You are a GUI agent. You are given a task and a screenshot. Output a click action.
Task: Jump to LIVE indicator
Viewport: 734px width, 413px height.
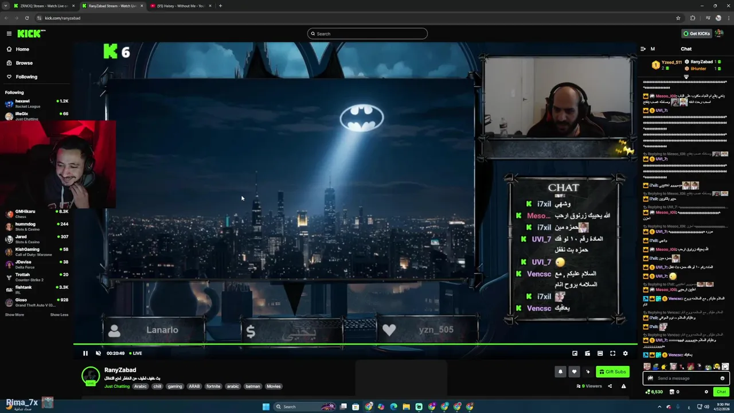[x=135, y=353]
